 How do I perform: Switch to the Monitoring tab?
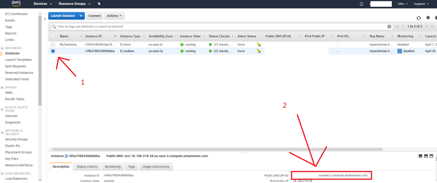click(113, 167)
